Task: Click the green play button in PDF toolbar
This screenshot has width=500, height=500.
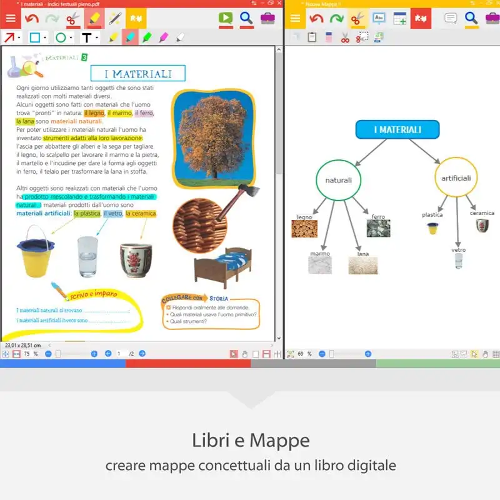Action: coord(226,18)
